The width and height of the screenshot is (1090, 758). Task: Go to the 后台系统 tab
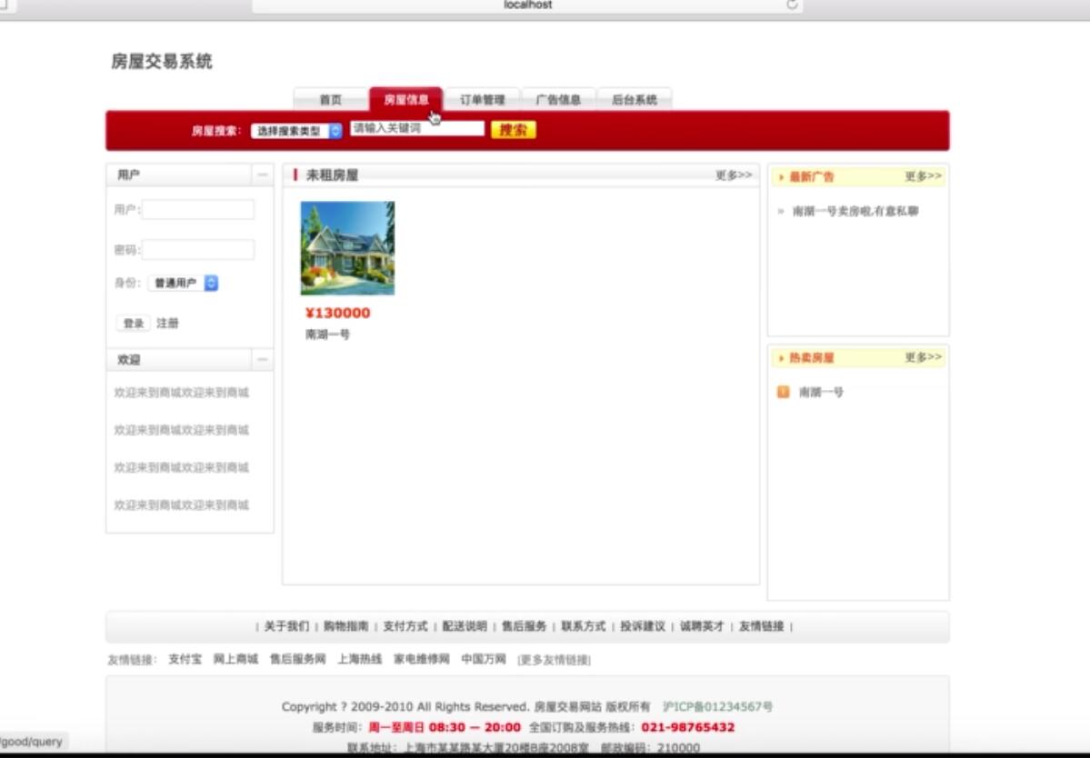[634, 99]
